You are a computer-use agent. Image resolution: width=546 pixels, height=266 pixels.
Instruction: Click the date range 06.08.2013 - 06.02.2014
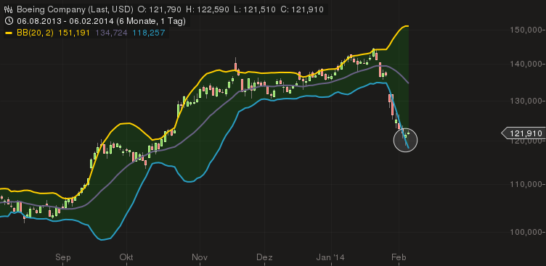point(65,21)
